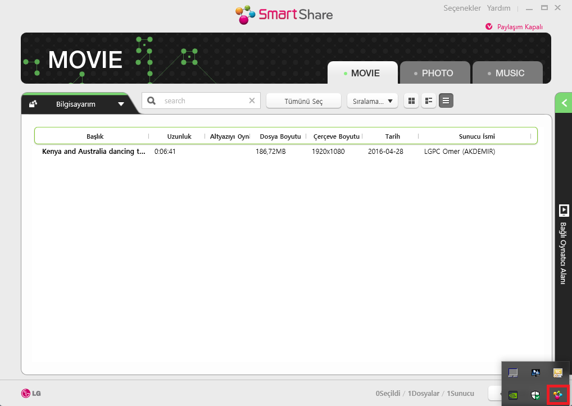Open SmartShare icon in system tray
The height and width of the screenshot is (406, 572).
click(x=557, y=395)
